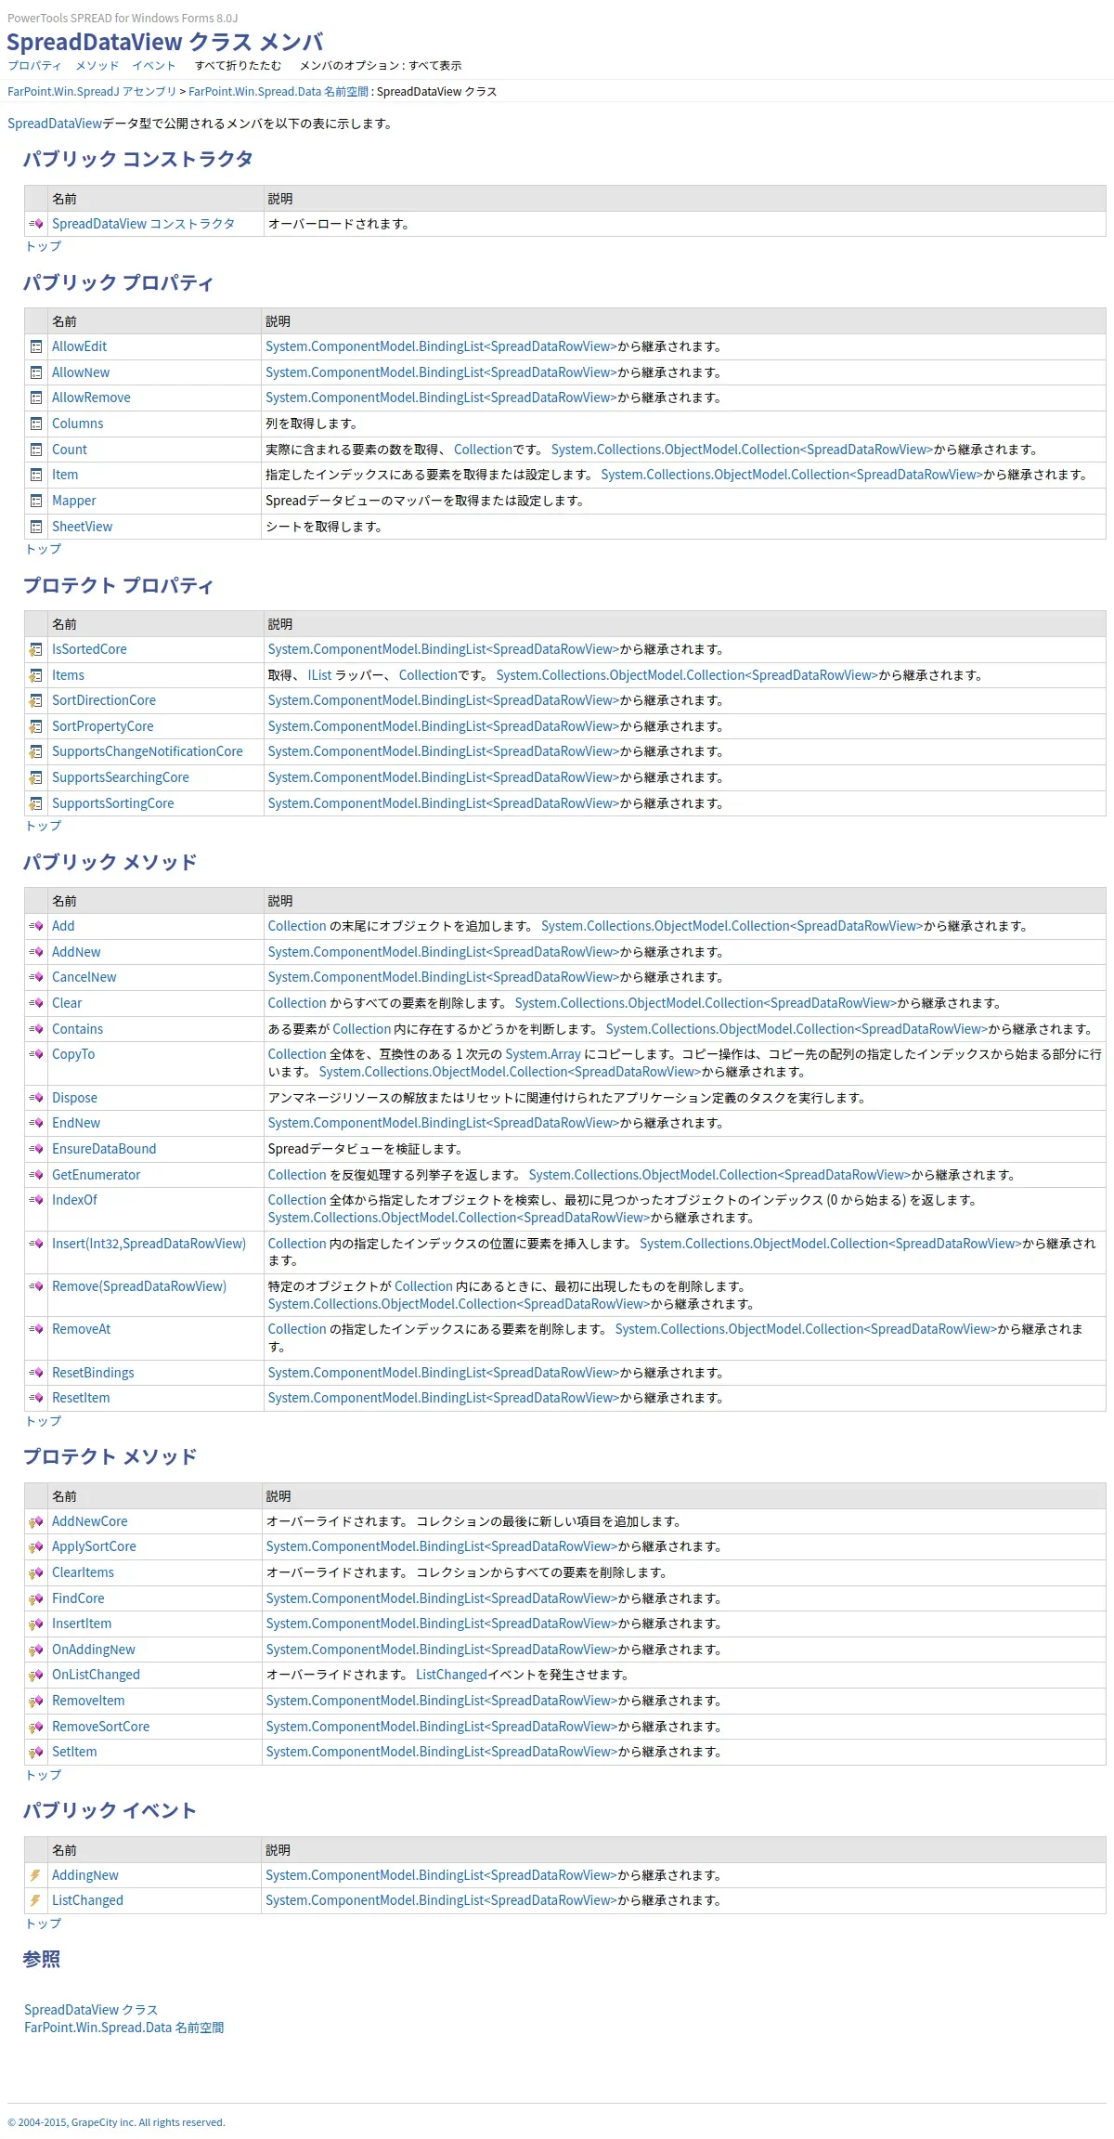The image size is (1114, 2139).
Task: Click the protected method icon beside AddNewCore
Action: click(x=36, y=1521)
